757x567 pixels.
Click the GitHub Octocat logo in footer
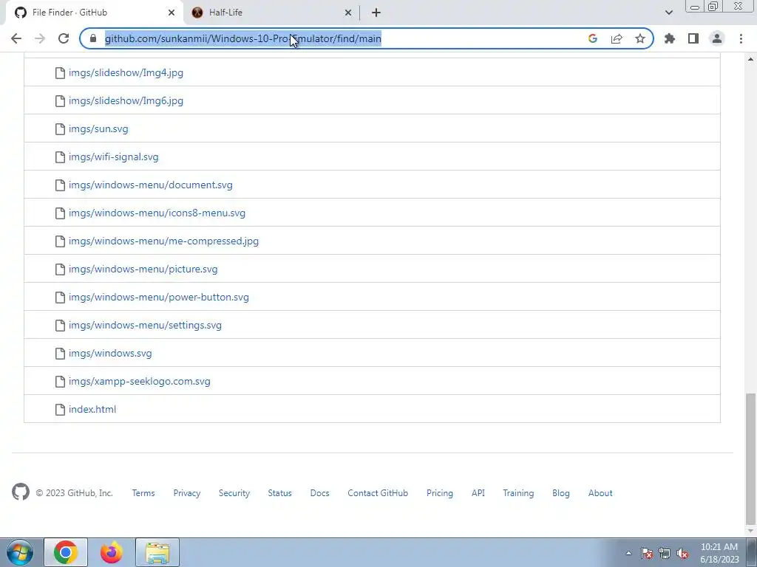click(21, 492)
